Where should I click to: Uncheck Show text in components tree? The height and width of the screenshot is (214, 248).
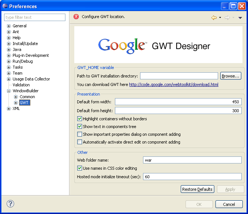[79, 126]
